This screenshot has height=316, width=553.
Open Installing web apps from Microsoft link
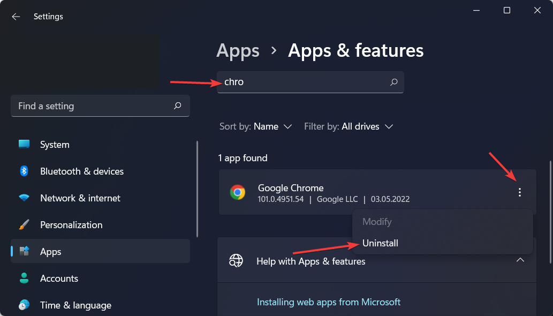pyautogui.click(x=329, y=302)
